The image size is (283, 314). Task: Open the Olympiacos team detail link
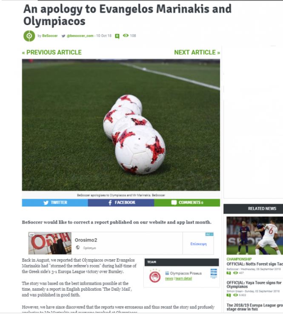click(183, 279)
